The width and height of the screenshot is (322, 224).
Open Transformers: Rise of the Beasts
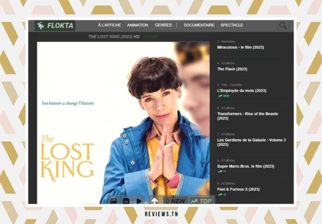248,116
